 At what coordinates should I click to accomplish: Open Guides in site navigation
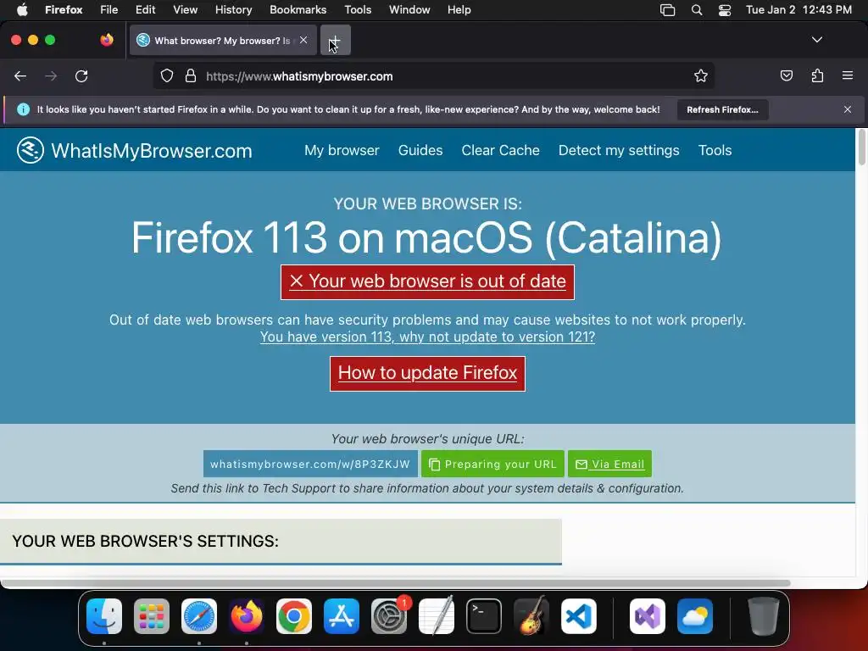click(420, 150)
